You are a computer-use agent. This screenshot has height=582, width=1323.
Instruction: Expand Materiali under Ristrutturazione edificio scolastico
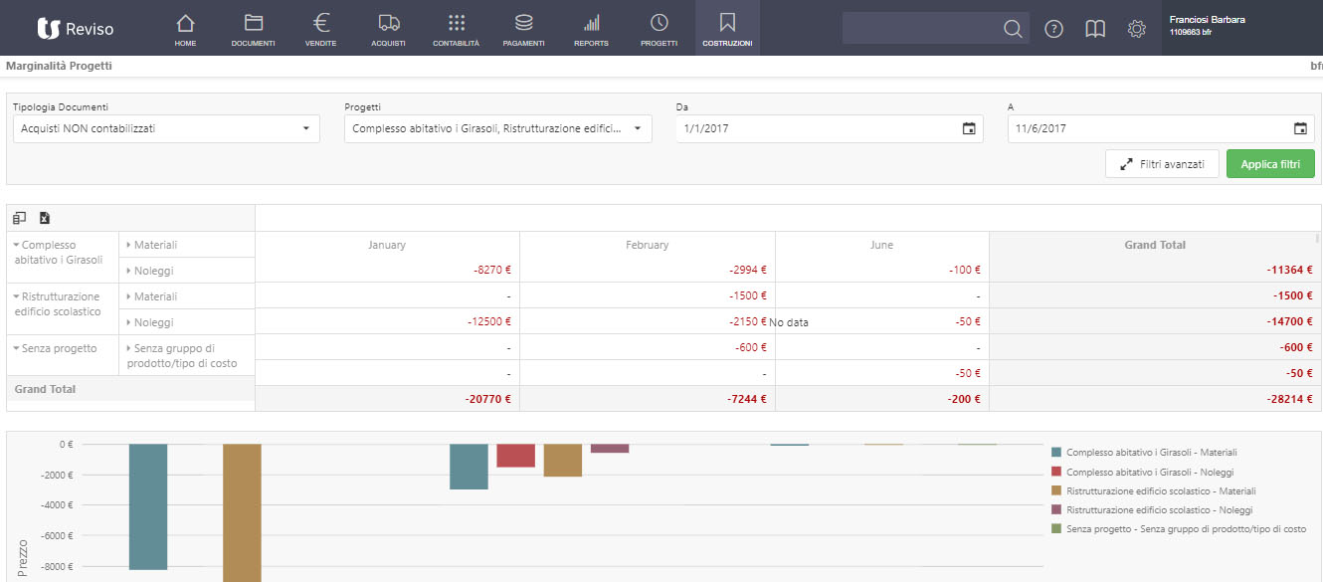tap(128, 296)
